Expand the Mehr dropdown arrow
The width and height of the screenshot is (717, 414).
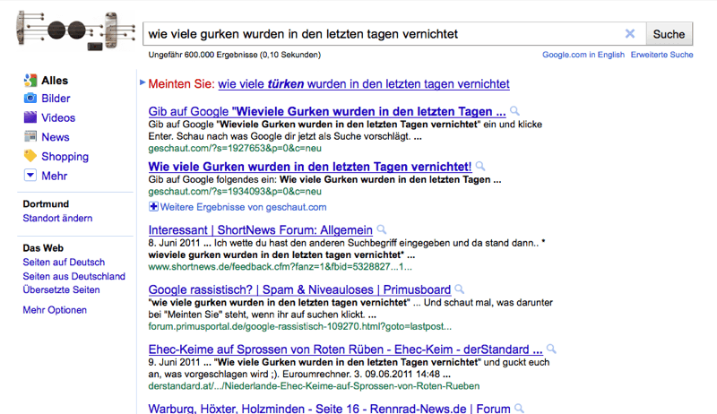(x=30, y=176)
